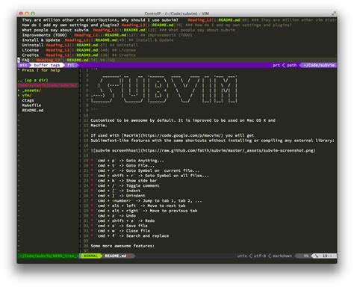Open the ctags file in NERDTree

(28, 100)
